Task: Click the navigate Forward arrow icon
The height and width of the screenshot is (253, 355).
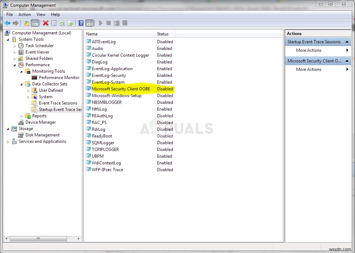Action: click(x=16, y=23)
